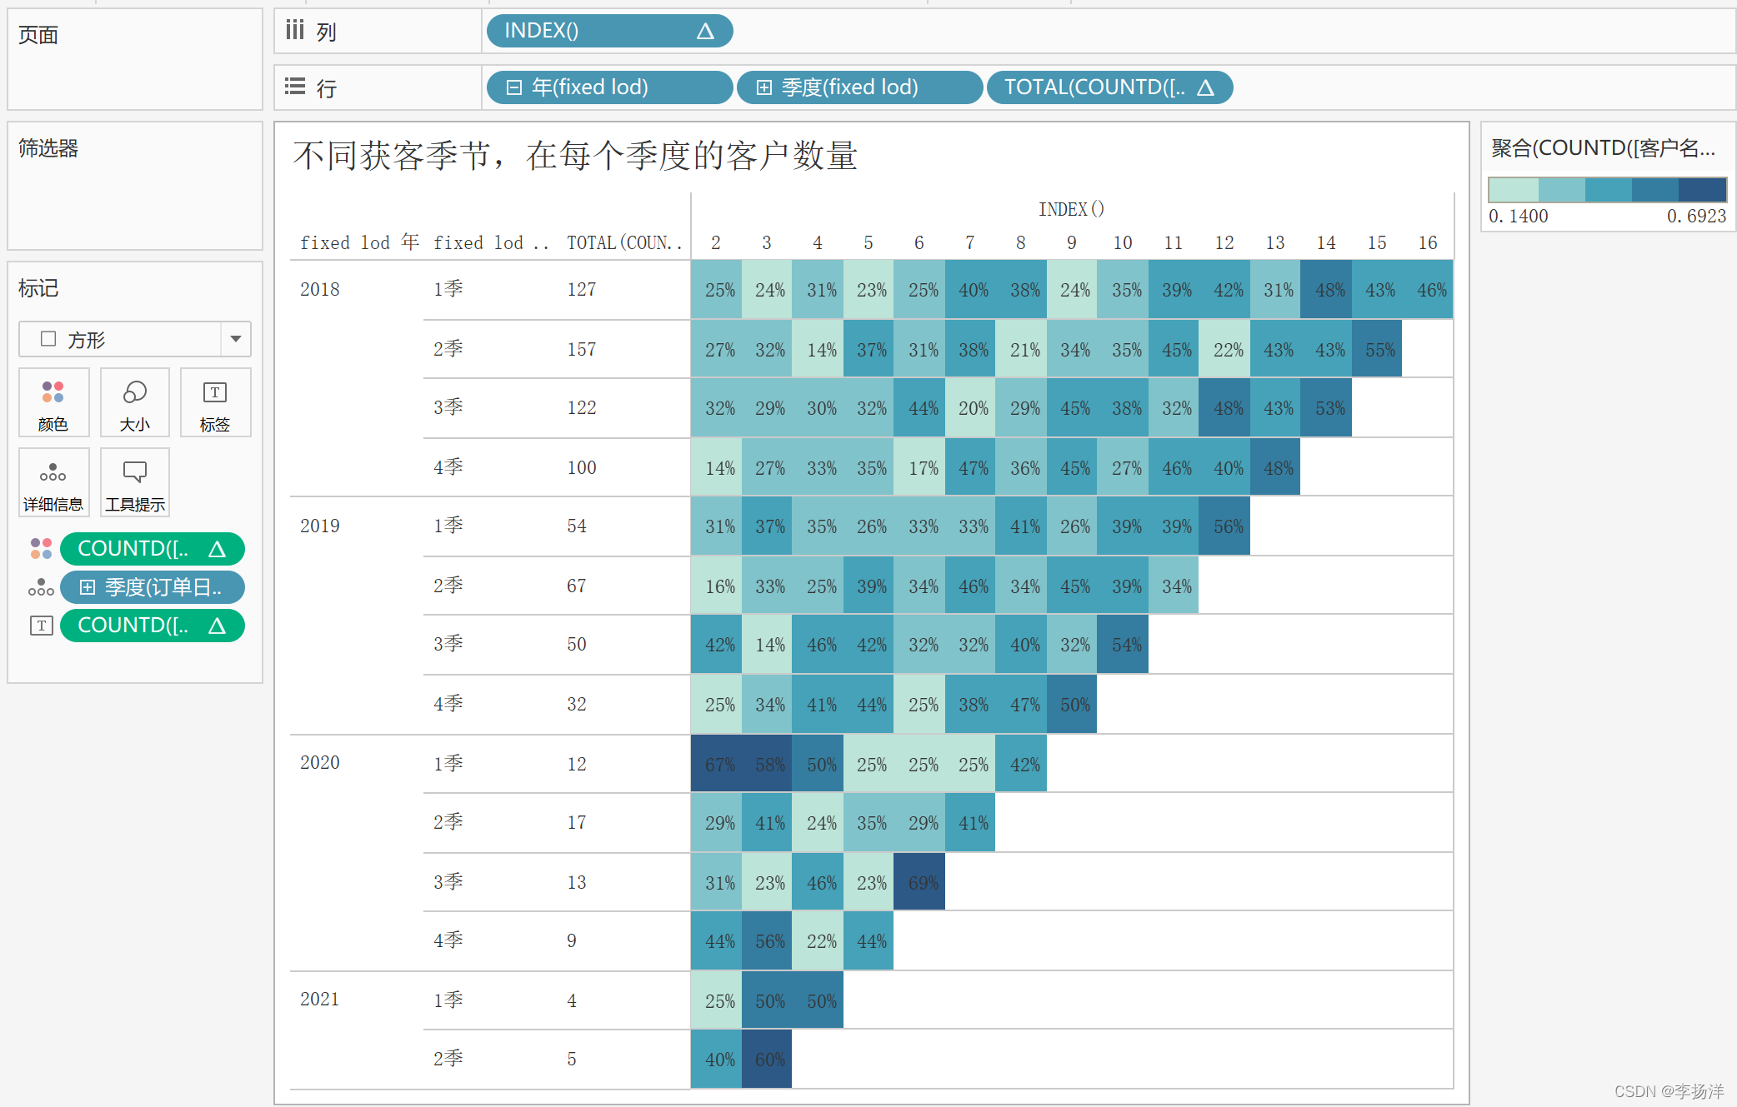Collapse the 年(fixed lod) pill minus box
This screenshot has width=1737, height=1107.
coord(514,87)
